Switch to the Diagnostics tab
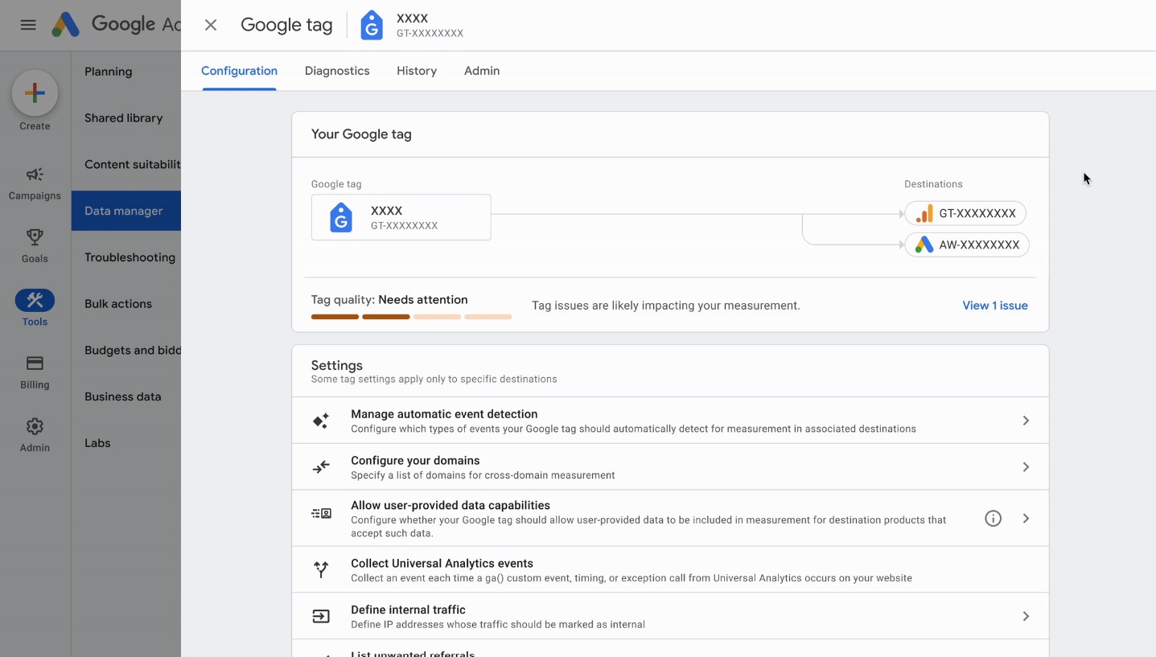Viewport: 1156px width, 657px height. (x=337, y=71)
